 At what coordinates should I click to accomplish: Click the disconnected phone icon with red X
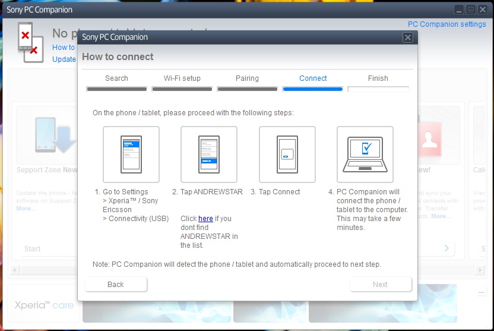pos(28,42)
